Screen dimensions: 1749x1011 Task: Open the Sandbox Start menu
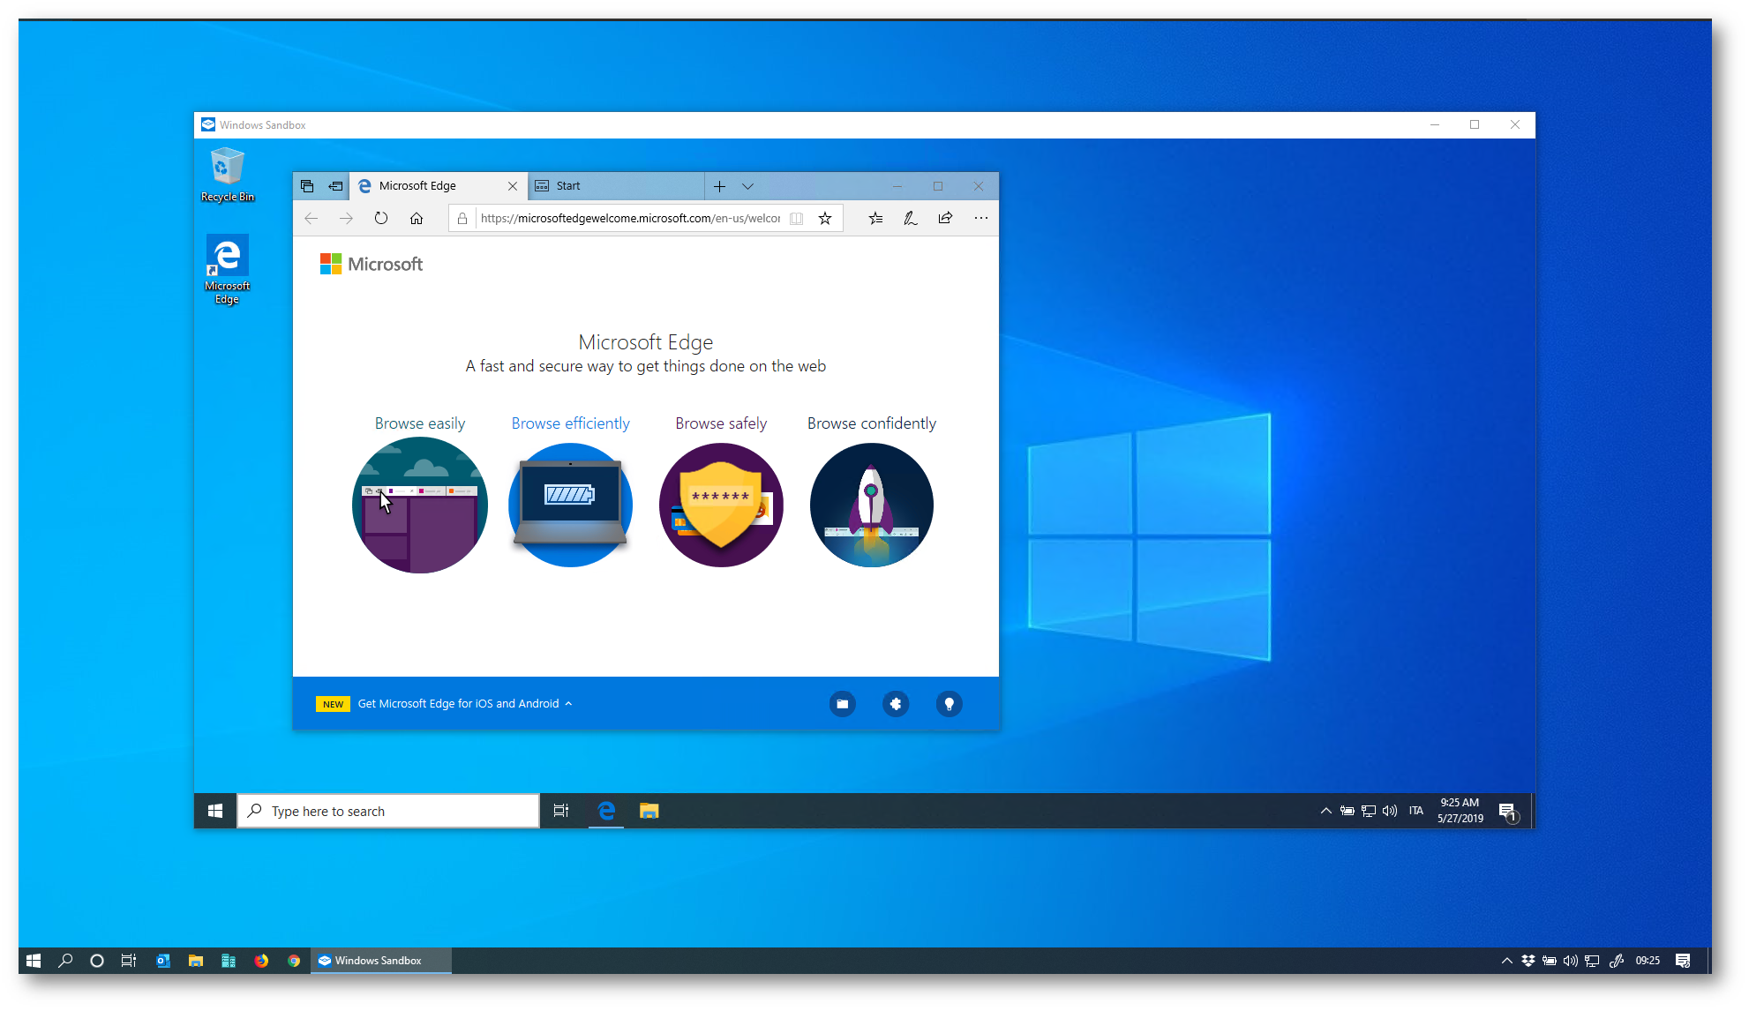click(x=215, y=811)
